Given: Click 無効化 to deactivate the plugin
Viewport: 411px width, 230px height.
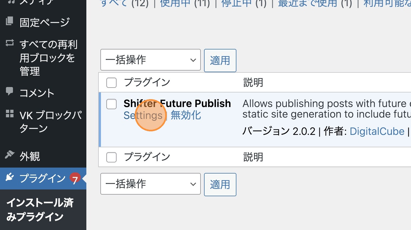Looking at the screenshot, I should pos(186,115).
